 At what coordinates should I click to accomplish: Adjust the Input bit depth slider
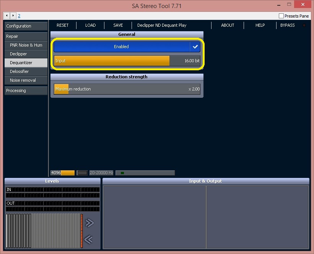coord(127,61)
